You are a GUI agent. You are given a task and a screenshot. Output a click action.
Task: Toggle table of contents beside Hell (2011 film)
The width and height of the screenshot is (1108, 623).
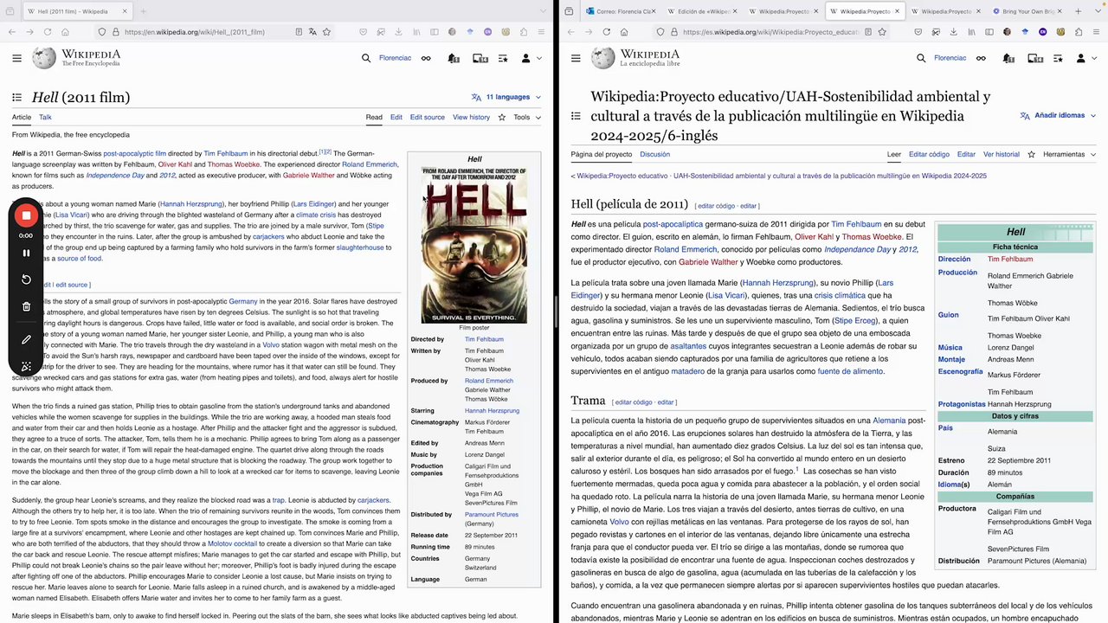pos(17,98)
